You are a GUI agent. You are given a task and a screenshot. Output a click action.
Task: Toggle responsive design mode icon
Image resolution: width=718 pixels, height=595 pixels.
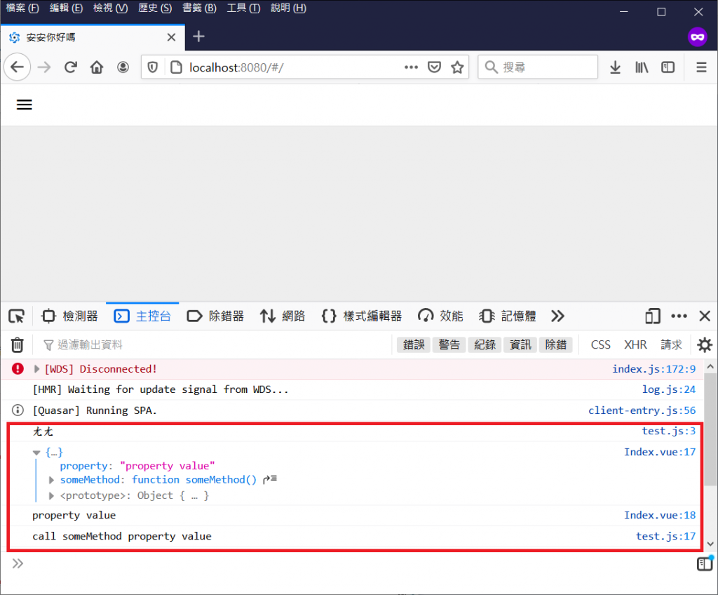tap(653, 316)
